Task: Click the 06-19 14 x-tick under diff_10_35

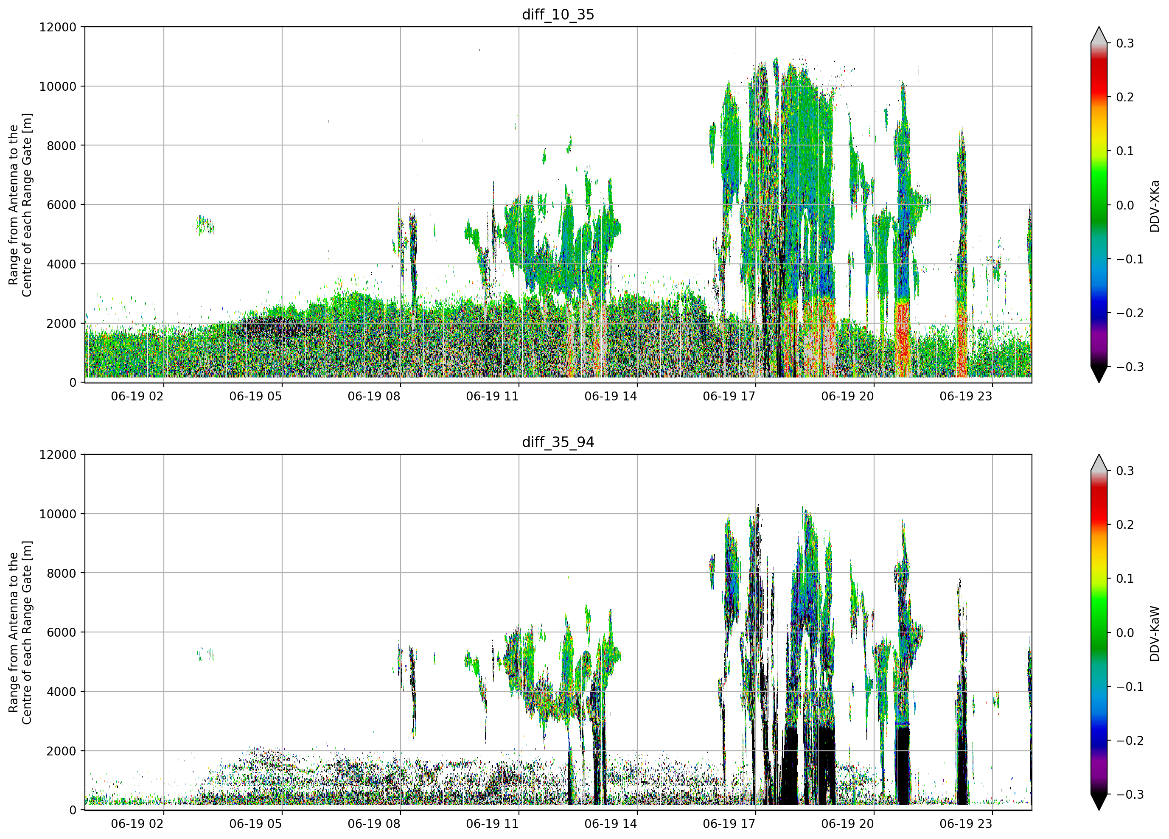Action: [611, 396]
